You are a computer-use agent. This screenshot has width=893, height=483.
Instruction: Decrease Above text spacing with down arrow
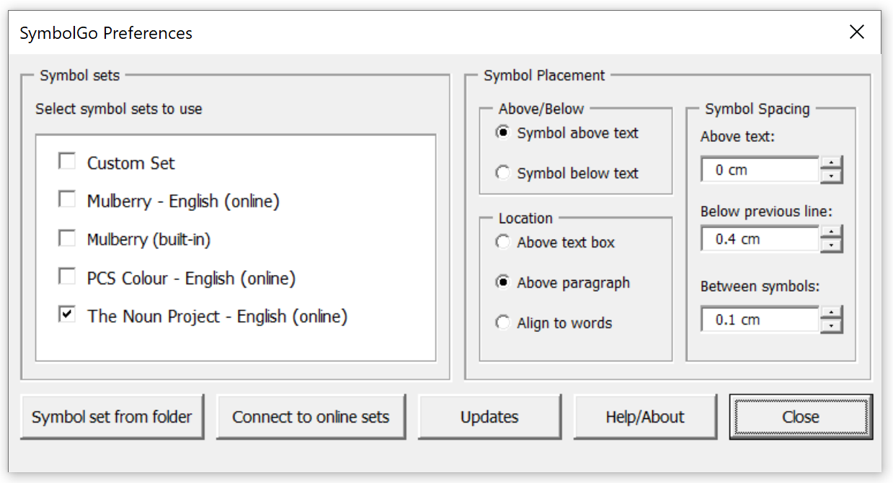coord(832,176)
